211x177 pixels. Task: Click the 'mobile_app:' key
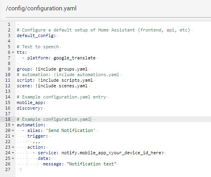tap(31, 102)
